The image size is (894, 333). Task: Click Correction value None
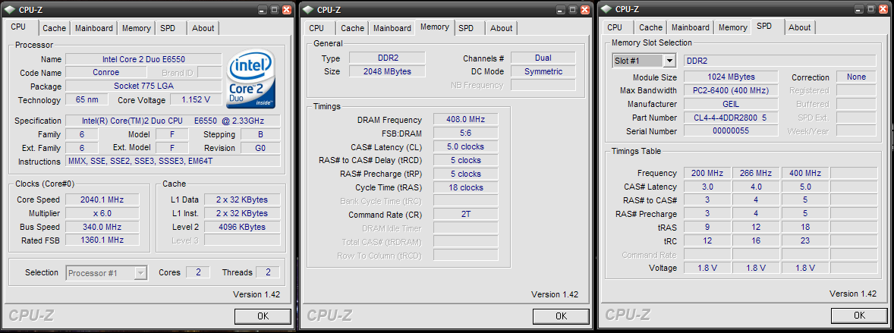click(x=856, y=77)
